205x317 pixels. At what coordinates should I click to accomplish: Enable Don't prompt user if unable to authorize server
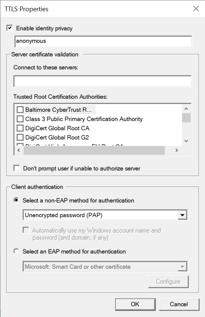(17, 168)
